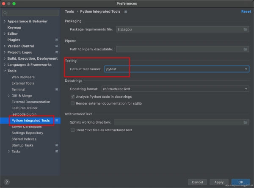Click browse folder icon for Sphinx working directory

pos(246,122)
